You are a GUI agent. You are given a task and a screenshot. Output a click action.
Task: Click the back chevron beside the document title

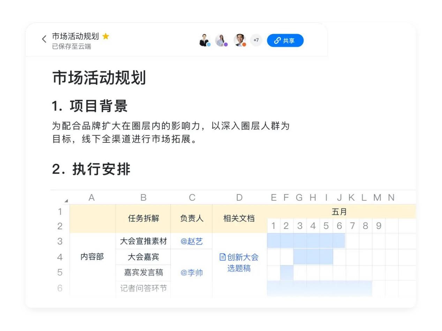tap(44, 39)
